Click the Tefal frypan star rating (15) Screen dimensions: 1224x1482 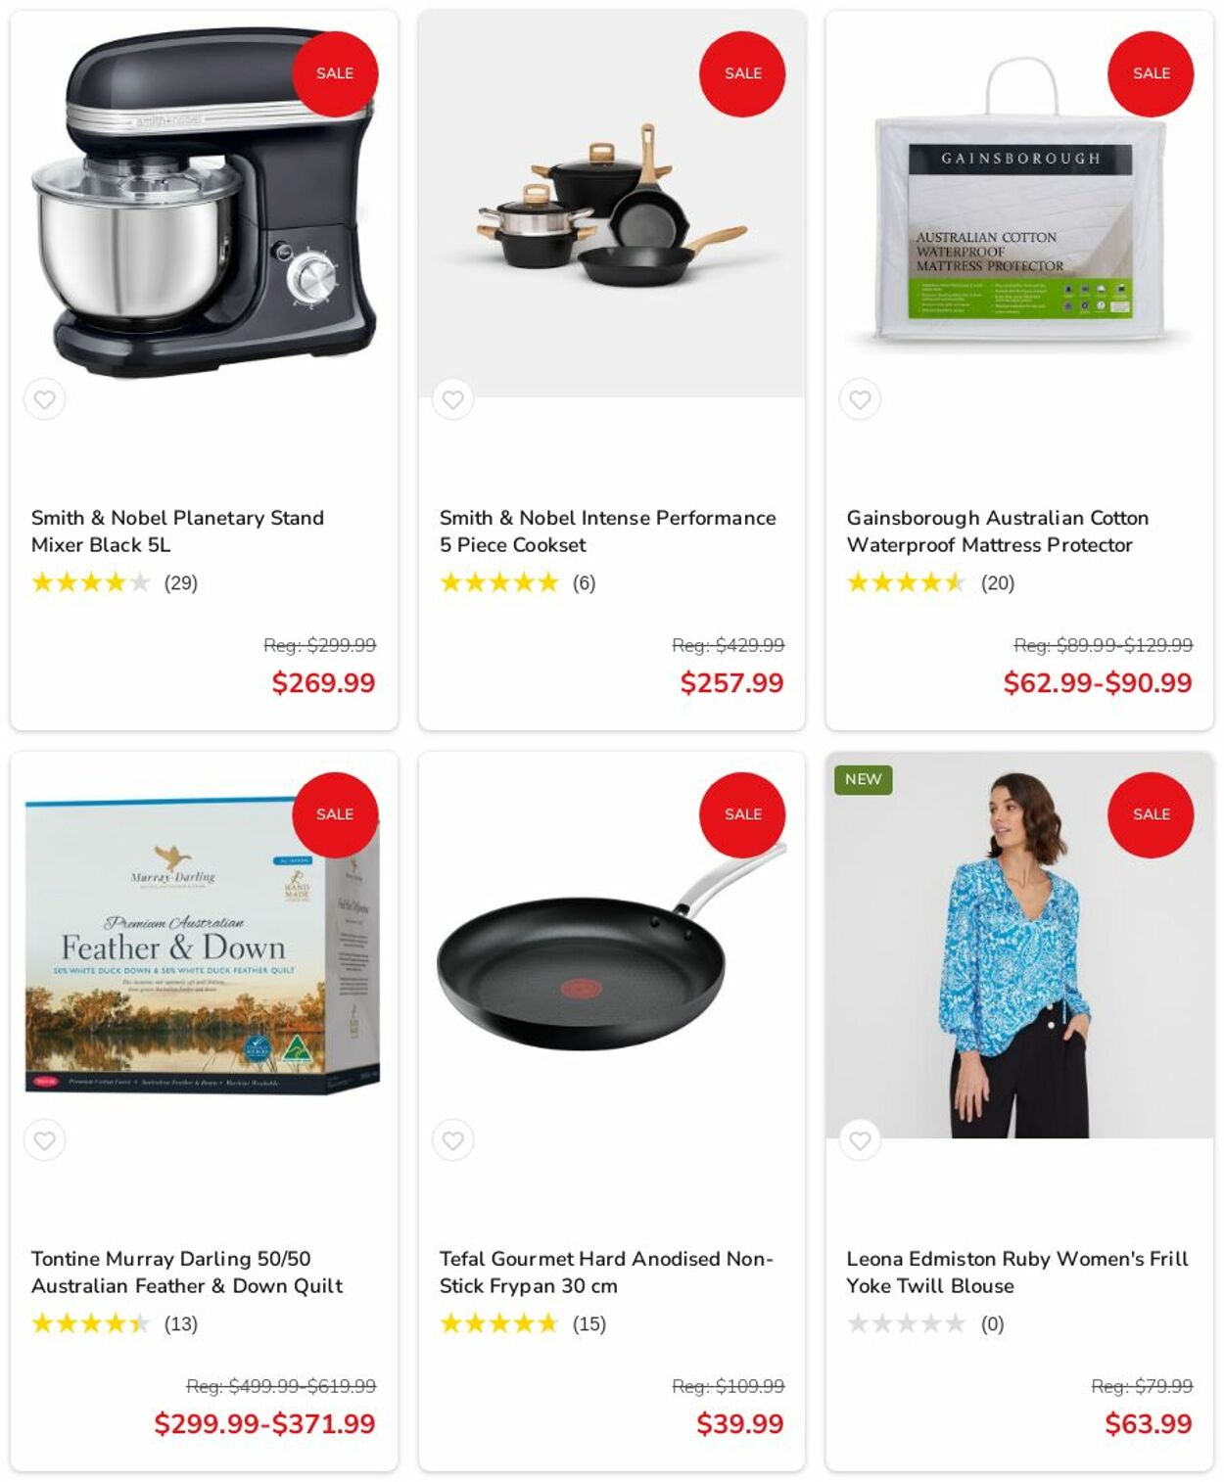499,1323
